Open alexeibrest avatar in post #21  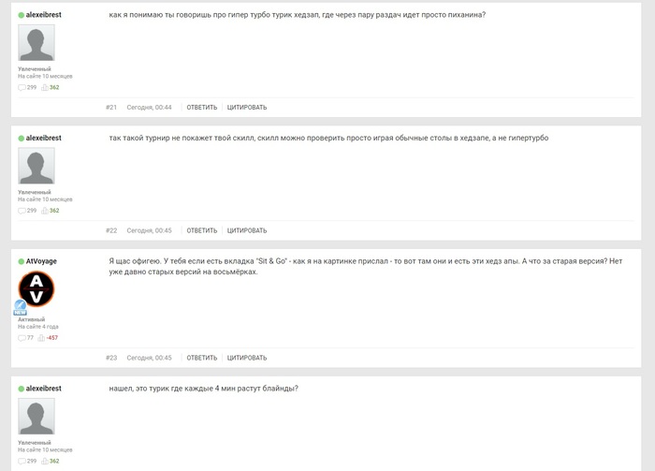tap(36, 43)
